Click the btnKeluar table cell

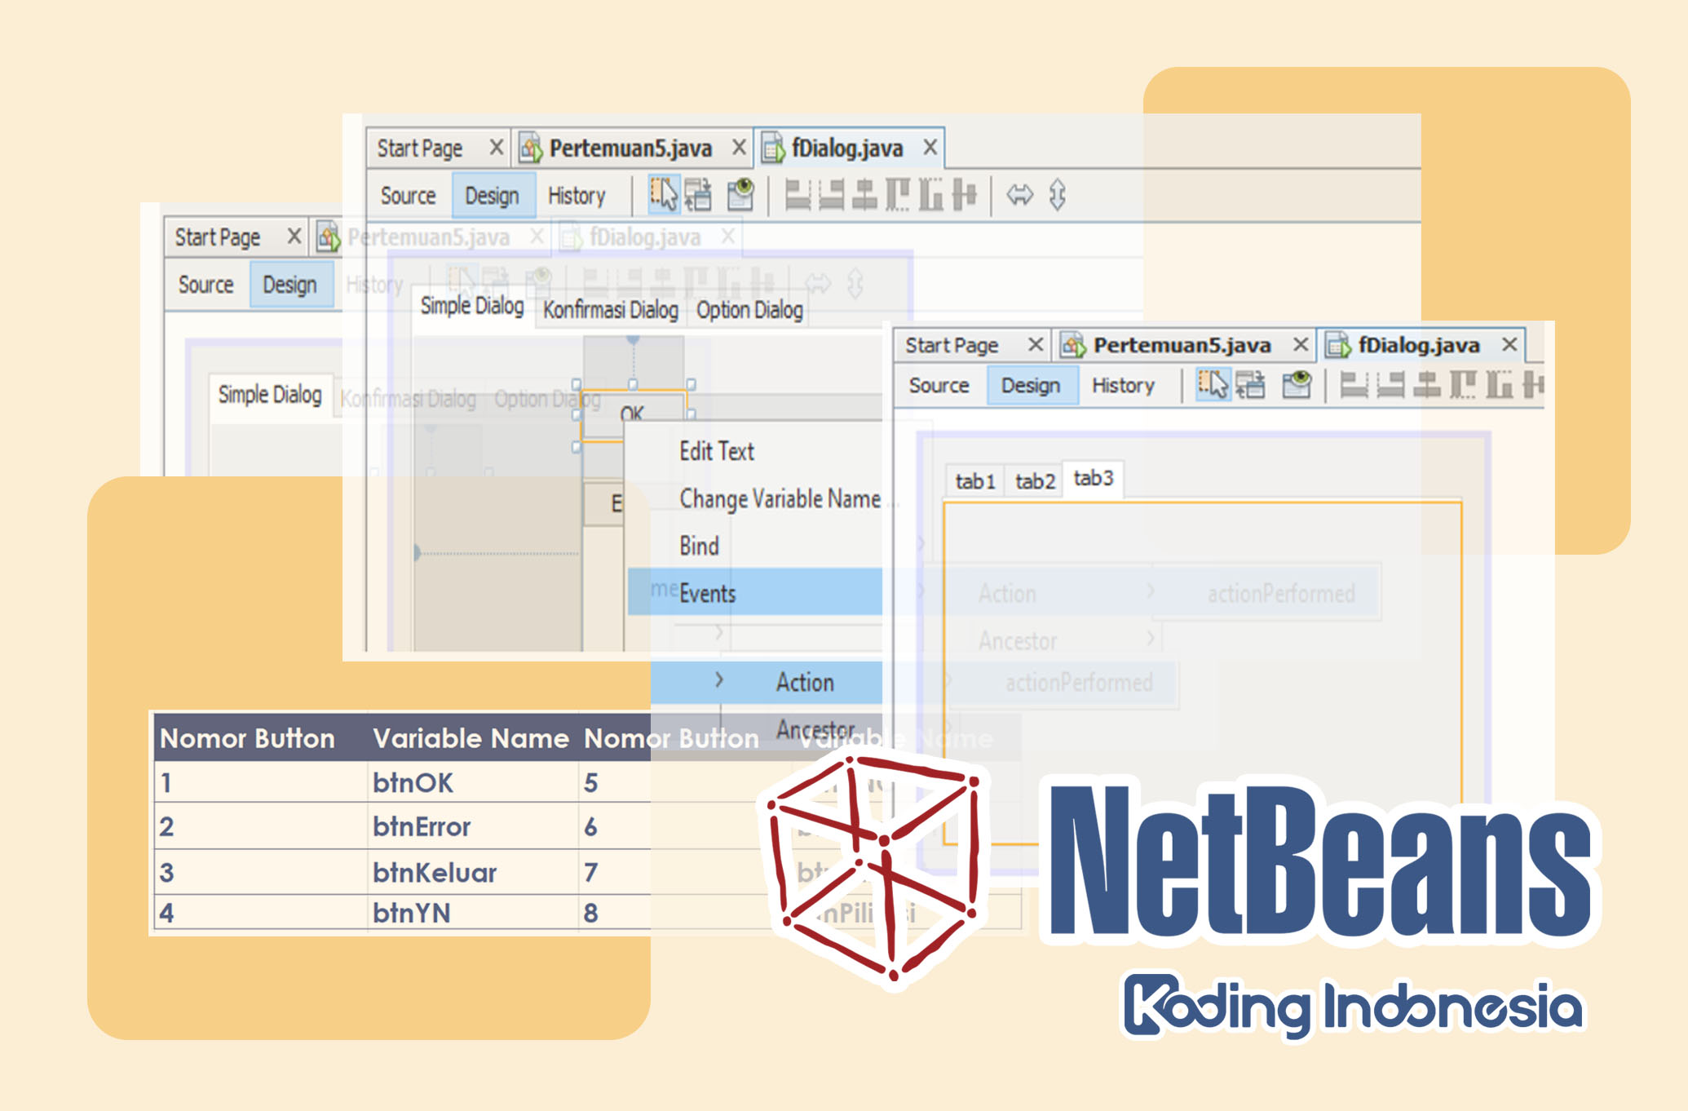pos(473,872)
